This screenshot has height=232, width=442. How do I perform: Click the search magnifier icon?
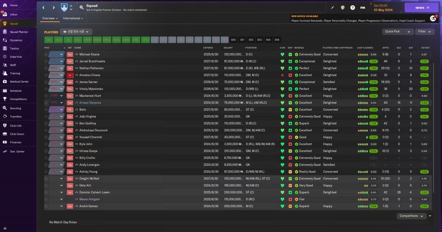pos(81,8)
